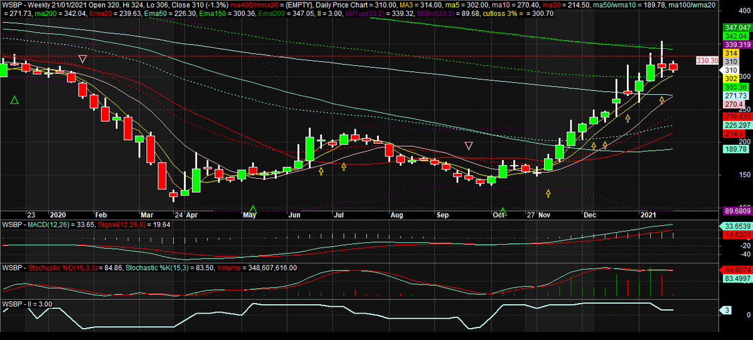Click the II indicator value tag showing 3
The height and width of the screenshot is (340, 753).
point(725,310)
